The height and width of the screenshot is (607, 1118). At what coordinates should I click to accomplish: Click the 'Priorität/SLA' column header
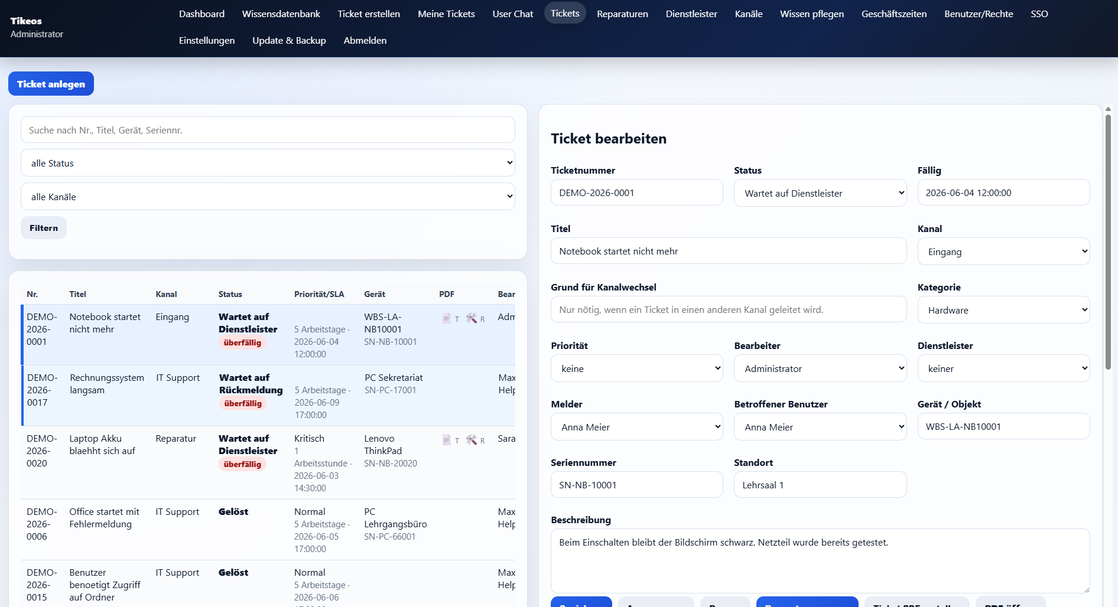tap(319, 294)
